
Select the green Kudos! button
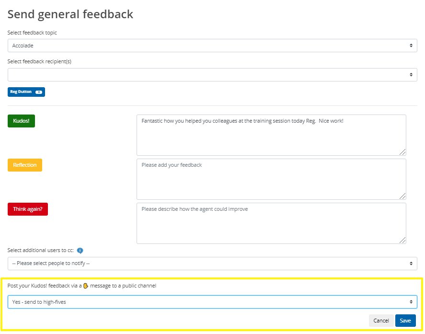point(22,121)
